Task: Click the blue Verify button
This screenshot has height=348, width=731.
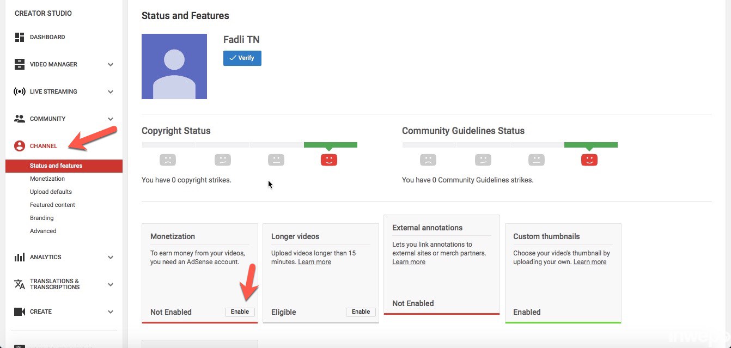Action: [x=242, y=58]
